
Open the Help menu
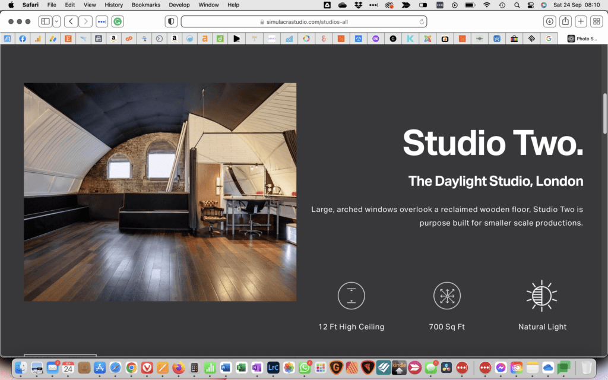click(x=233, y=5)
